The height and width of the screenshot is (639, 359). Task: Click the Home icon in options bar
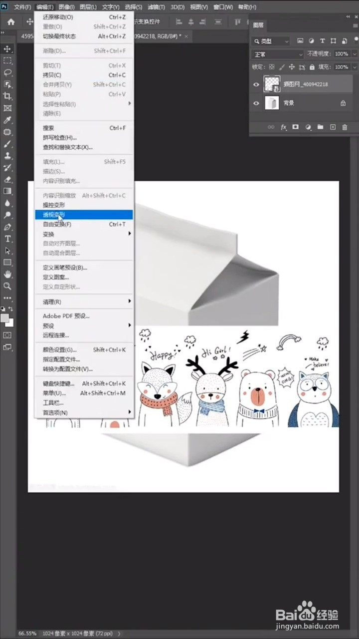point(11,22)
